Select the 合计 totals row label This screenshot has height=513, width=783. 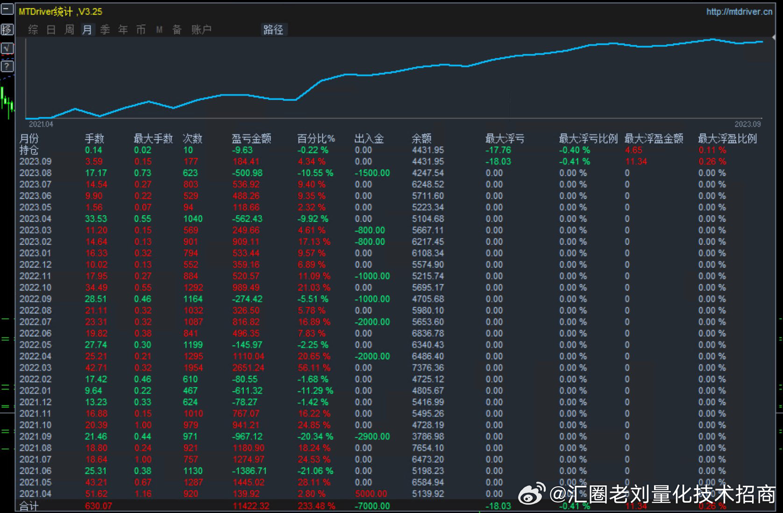click(29, 506)
